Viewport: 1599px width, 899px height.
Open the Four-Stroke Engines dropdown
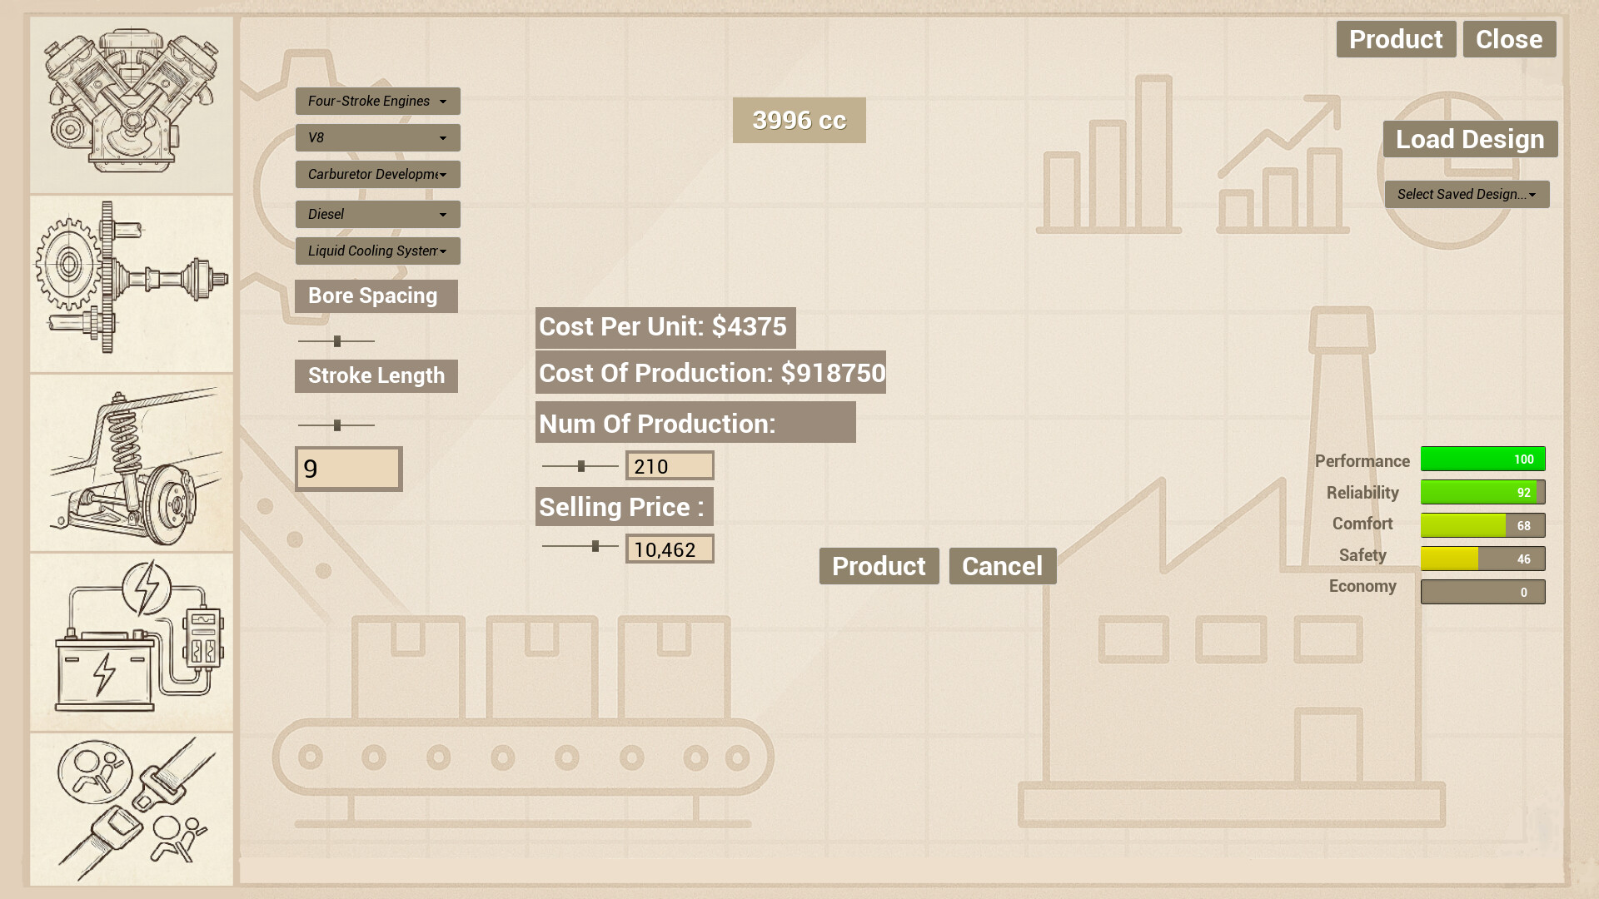pos(377,101)
